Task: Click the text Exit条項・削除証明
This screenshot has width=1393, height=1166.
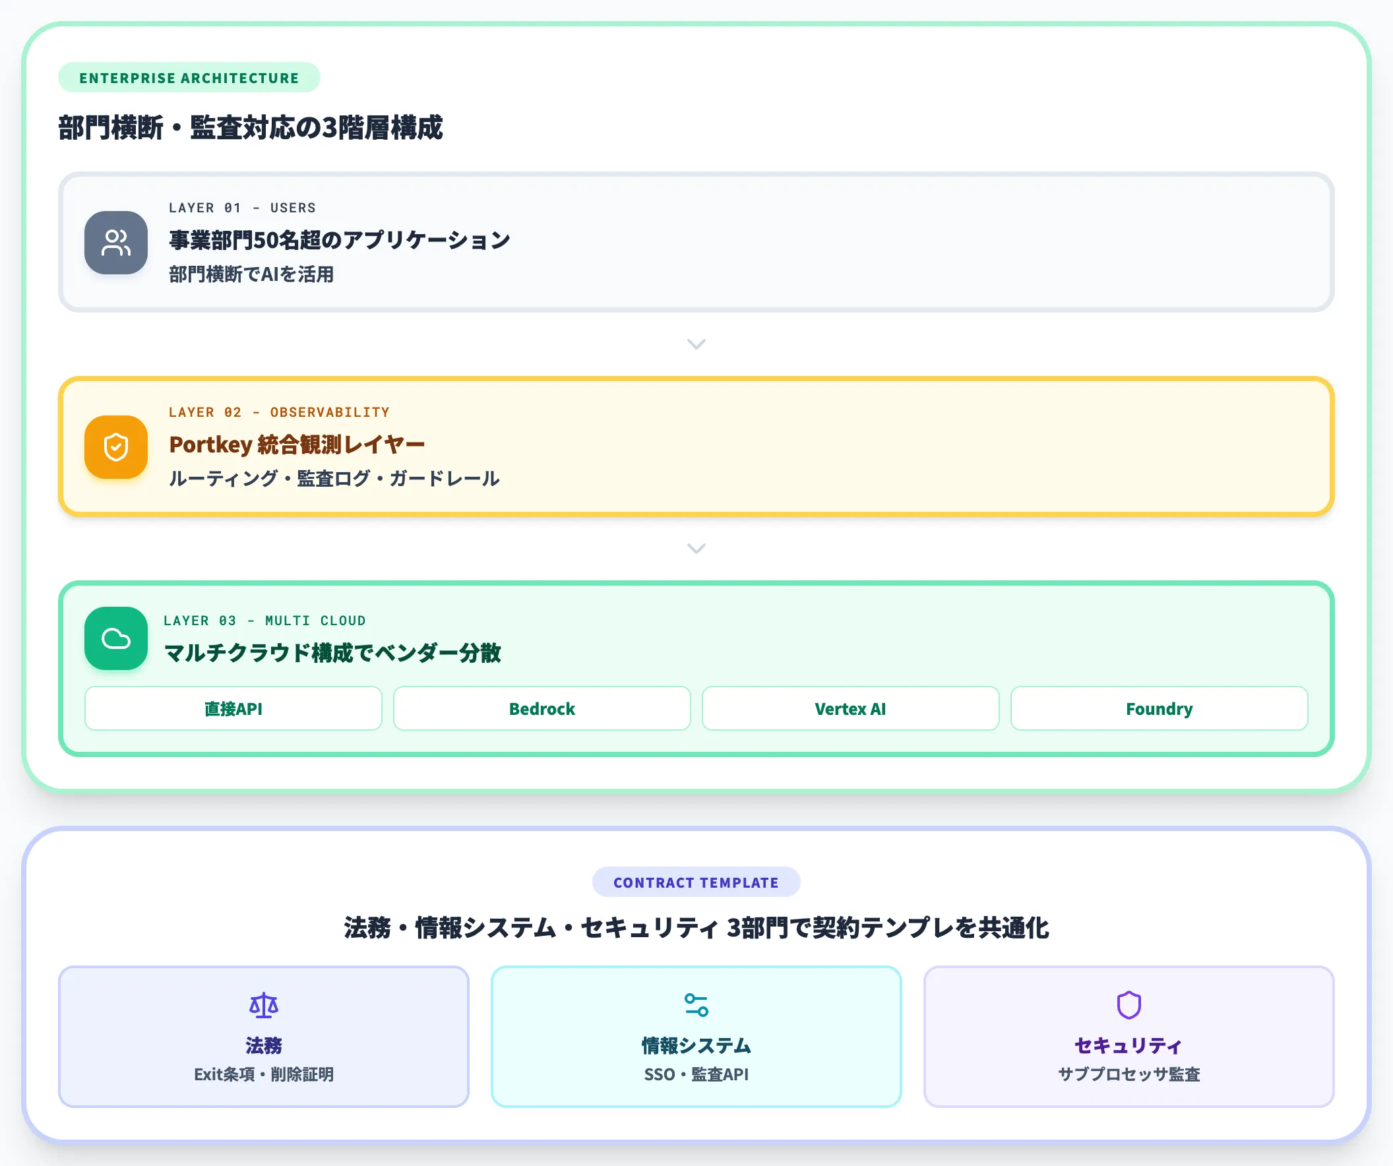Action: [x=264, y=1074]
